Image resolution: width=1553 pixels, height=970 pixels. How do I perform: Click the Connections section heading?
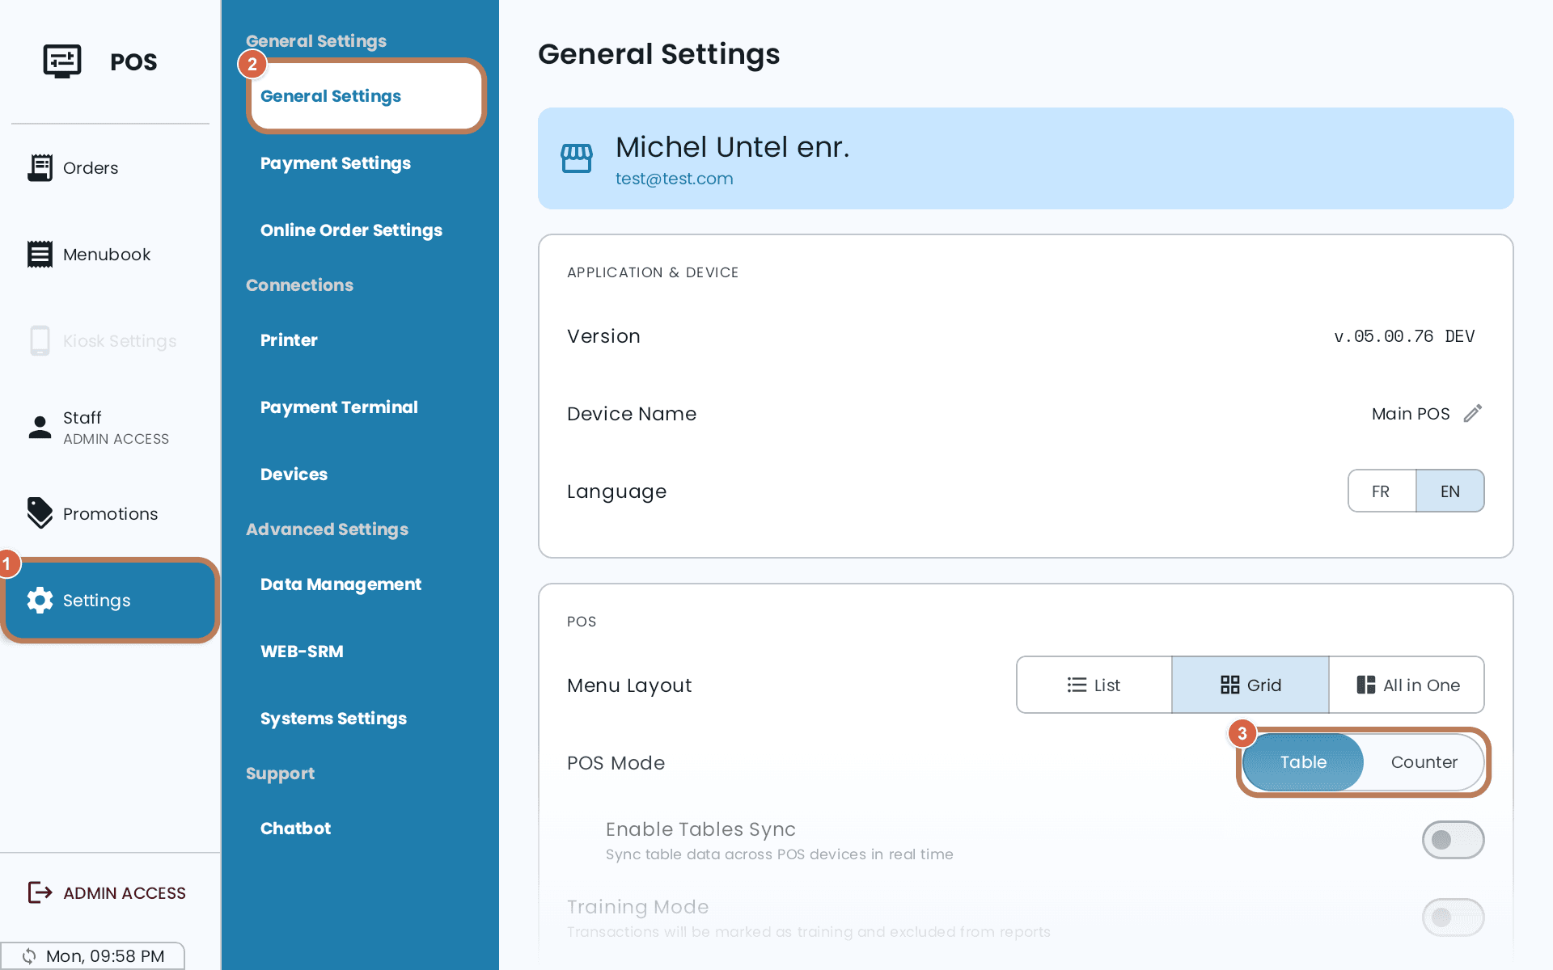[299, 285]
